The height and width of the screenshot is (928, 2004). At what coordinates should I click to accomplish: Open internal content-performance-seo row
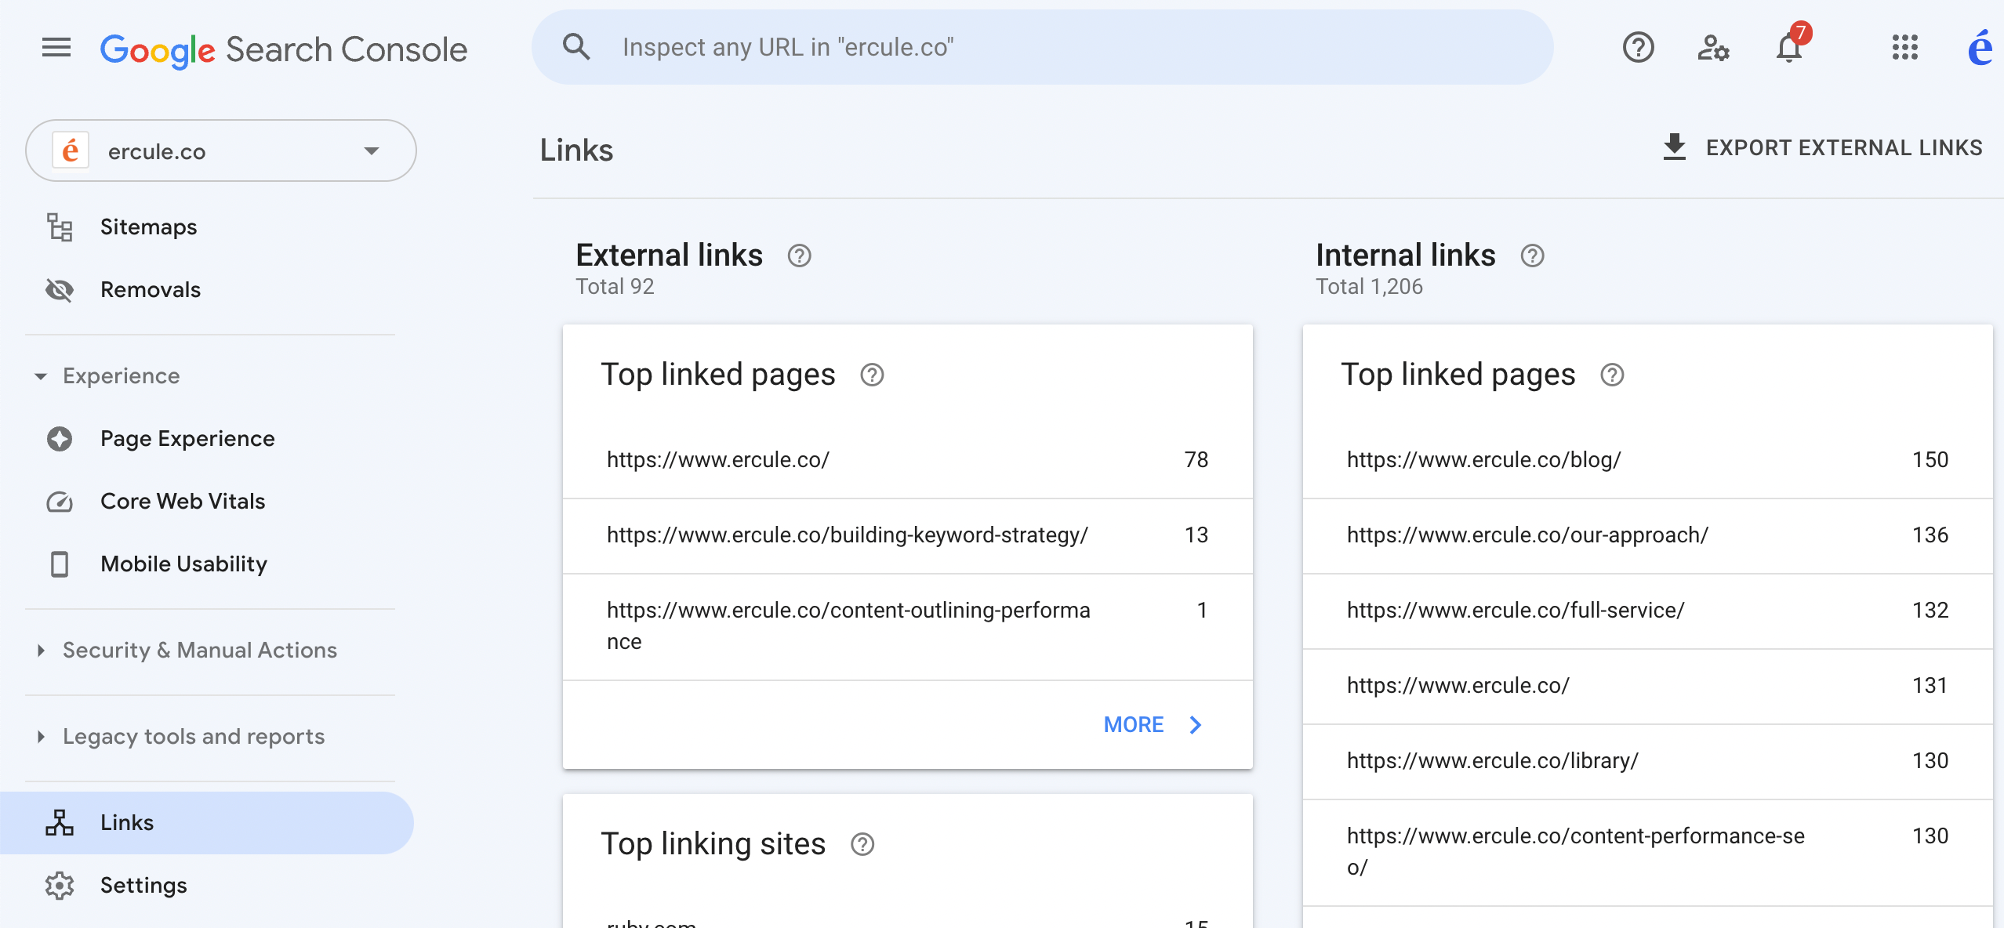[1647, 853]
